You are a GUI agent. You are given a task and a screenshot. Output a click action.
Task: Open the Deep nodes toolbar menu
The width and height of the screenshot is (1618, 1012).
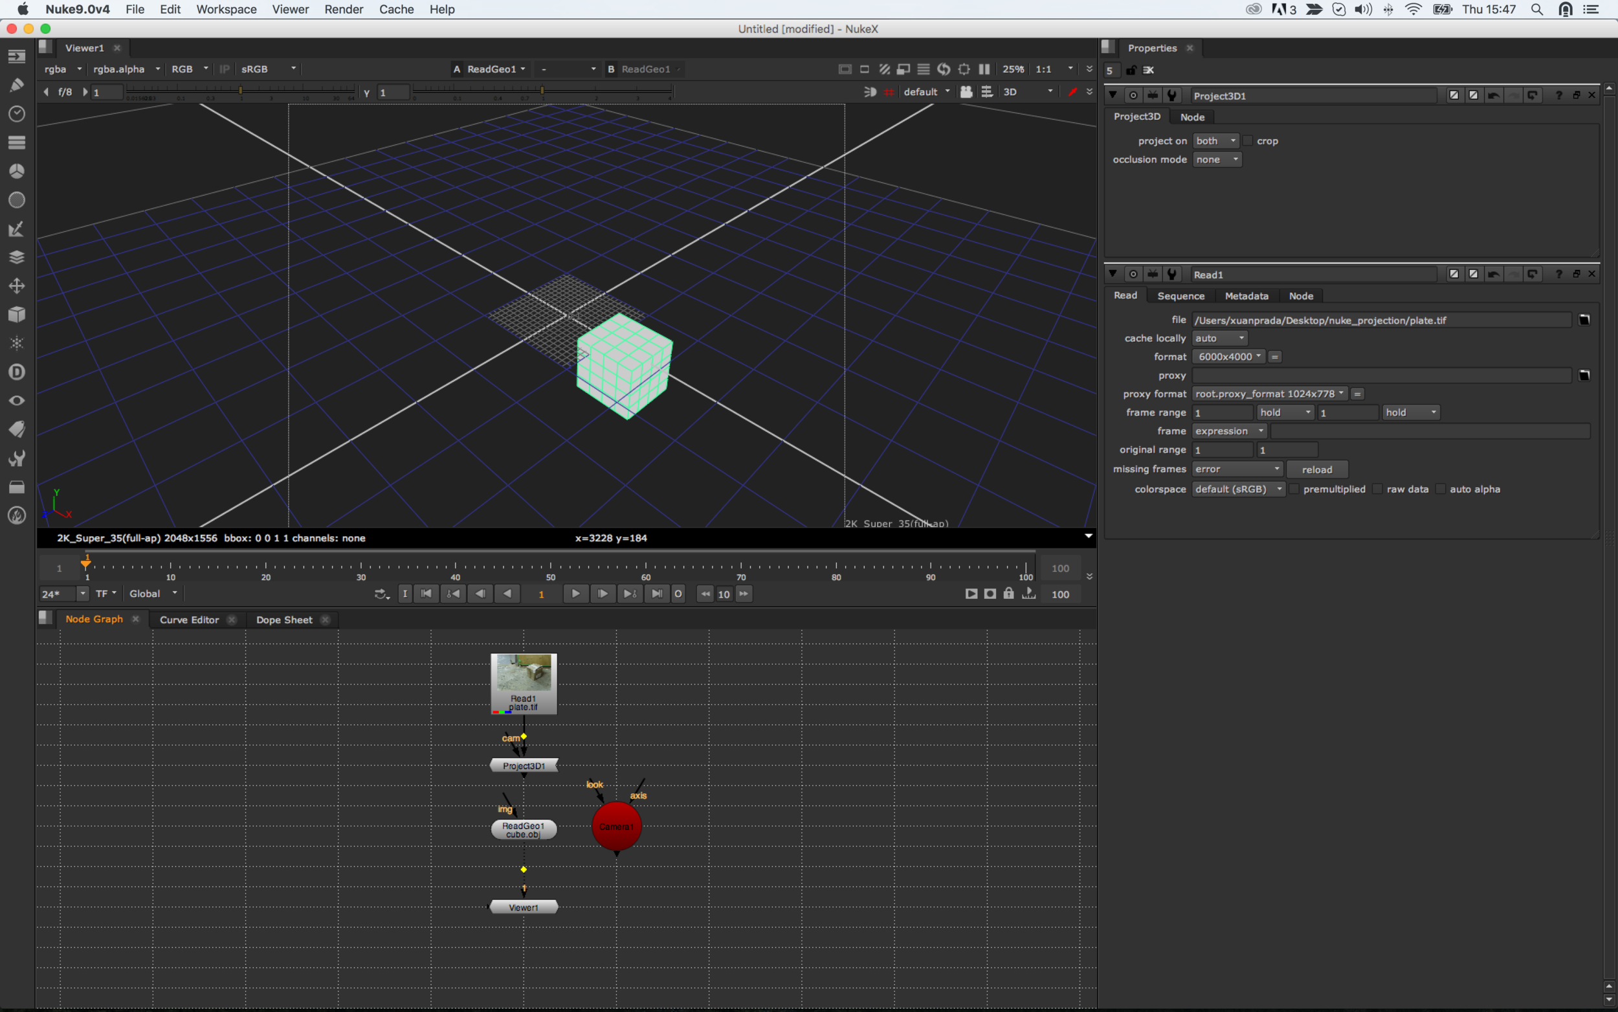[17, 372]
